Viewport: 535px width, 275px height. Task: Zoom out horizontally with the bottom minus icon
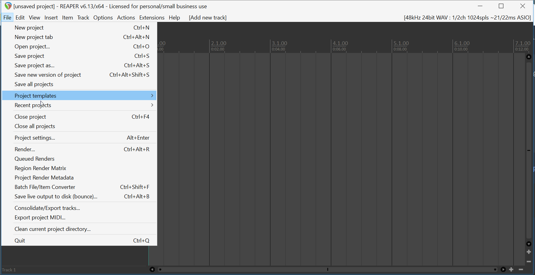click(x=521, y=270)
